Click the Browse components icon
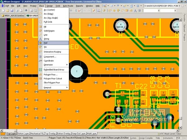 pos(99,11)
